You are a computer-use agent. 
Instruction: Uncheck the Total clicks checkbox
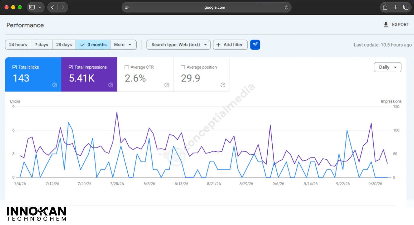pyautogui.click(x=14, y=67)
